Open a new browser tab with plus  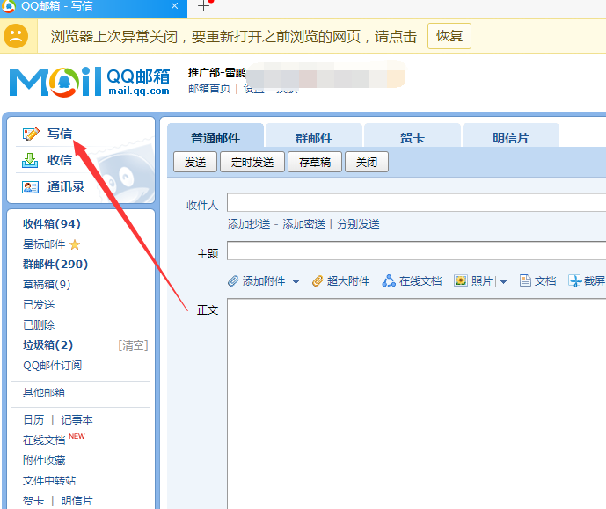pyautogui.click(x=203, y=6)
